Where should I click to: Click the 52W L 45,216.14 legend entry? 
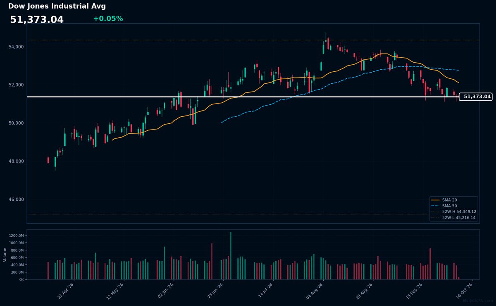(453, 218)
